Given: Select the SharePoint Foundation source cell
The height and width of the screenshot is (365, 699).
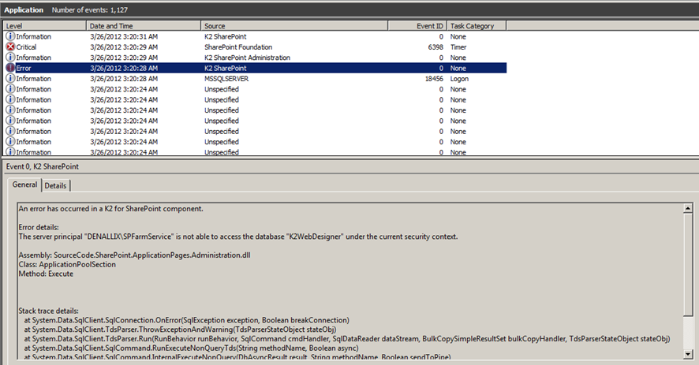Looking at the screenshot, I should 238,47.
